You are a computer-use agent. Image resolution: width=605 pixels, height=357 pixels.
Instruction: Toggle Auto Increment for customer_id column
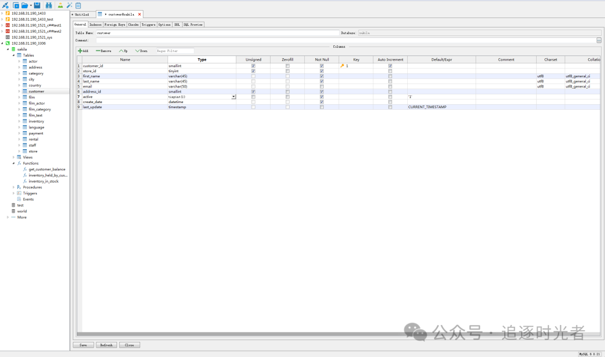(x=390, y=66)
